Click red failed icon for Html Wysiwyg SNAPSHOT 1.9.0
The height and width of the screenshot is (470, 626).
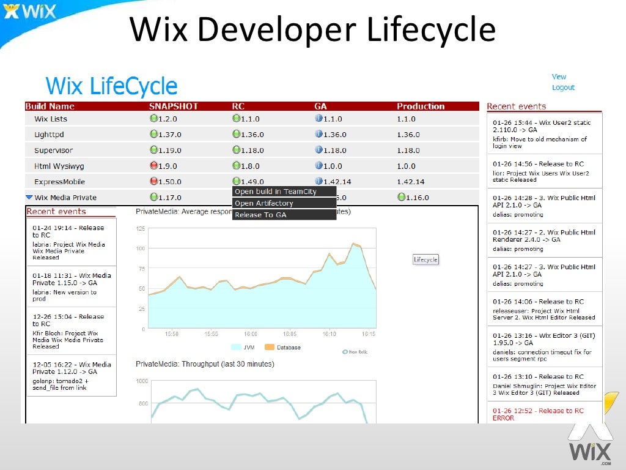[x=153, y=165]
